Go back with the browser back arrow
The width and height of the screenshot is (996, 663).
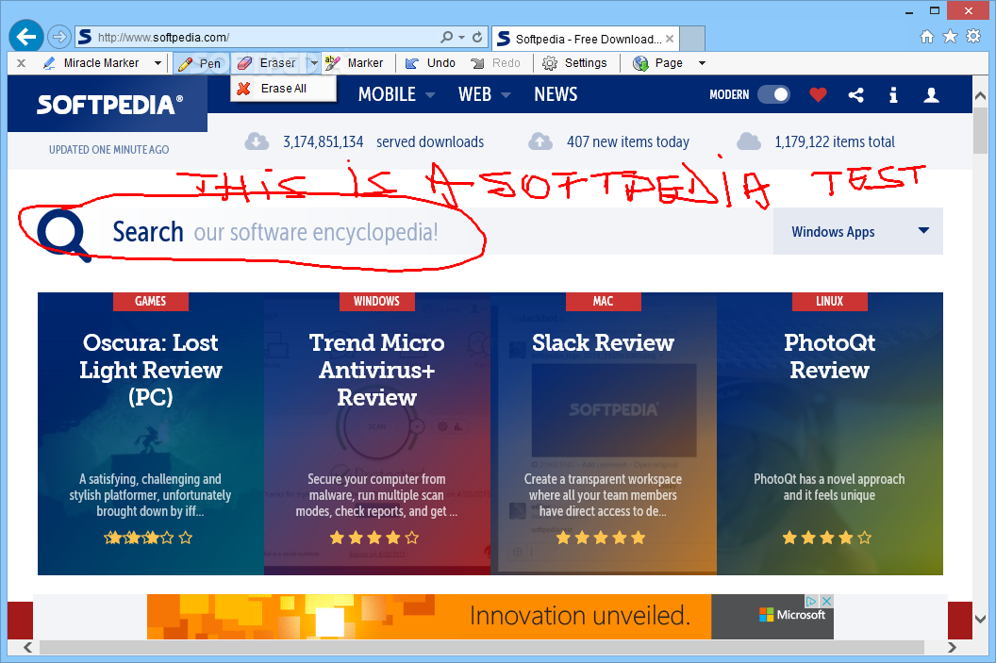pos(26,37)
